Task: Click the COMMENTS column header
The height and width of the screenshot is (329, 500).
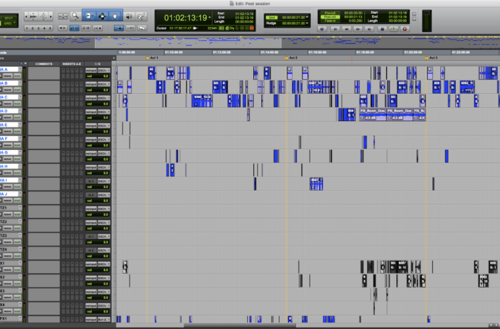Action: (x=43, y=64)
